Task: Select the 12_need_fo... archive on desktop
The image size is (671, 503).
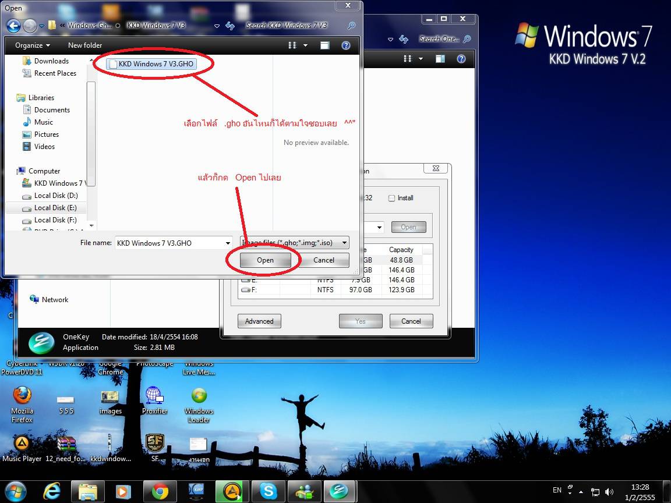Action: (x=66, y=449)
